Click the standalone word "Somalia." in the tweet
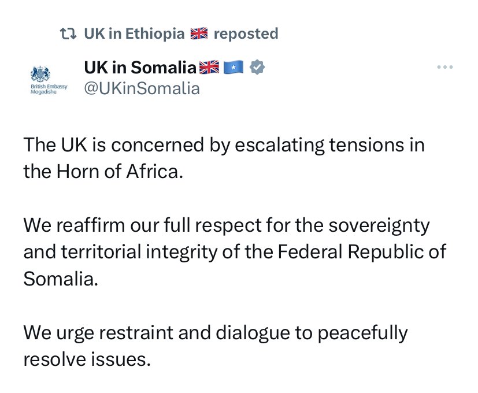 (58, 279)
